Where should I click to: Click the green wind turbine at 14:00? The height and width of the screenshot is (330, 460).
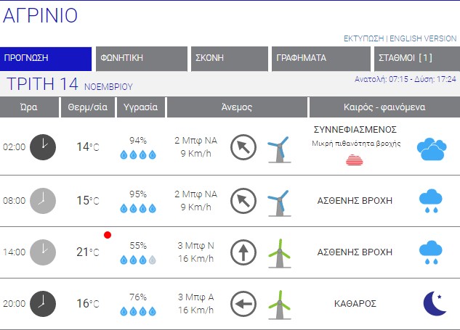point(277,253)
